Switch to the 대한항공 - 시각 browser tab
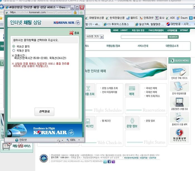This screenshot has height=171, width=195. tap(180, 24)
